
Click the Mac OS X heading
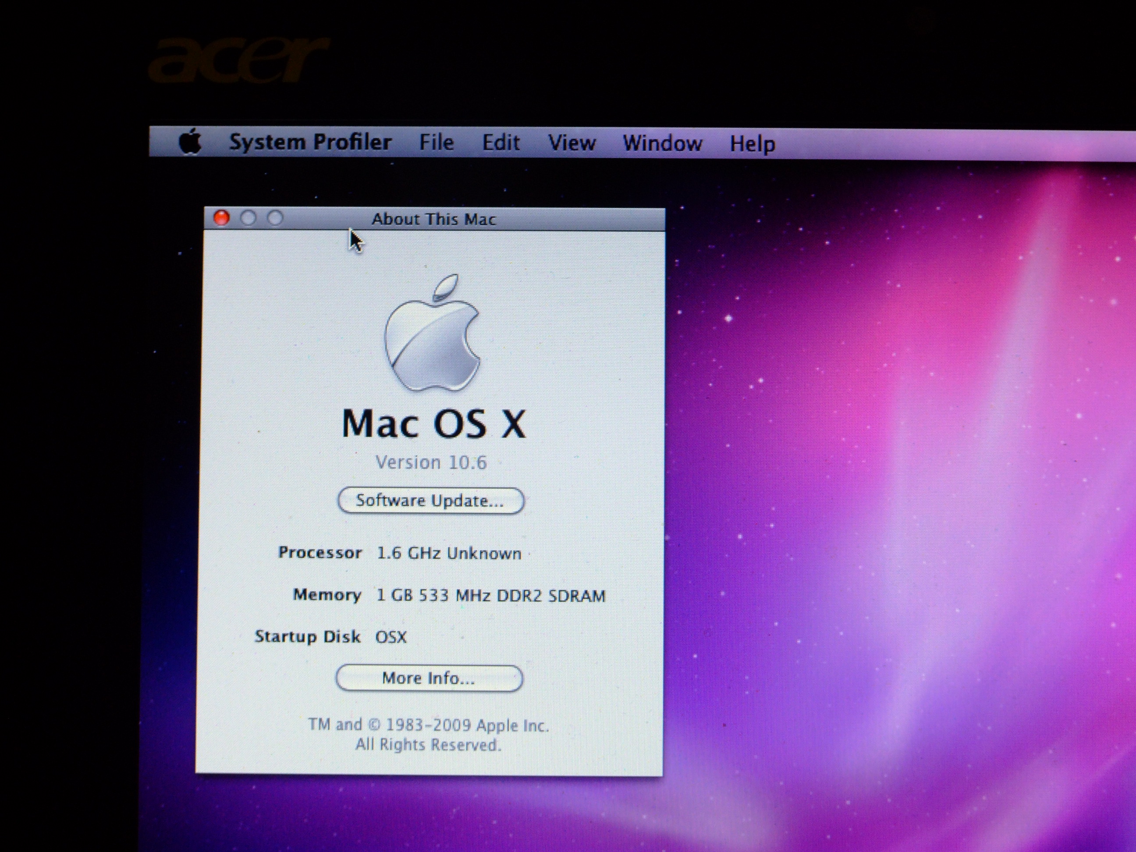click(434, 424)
